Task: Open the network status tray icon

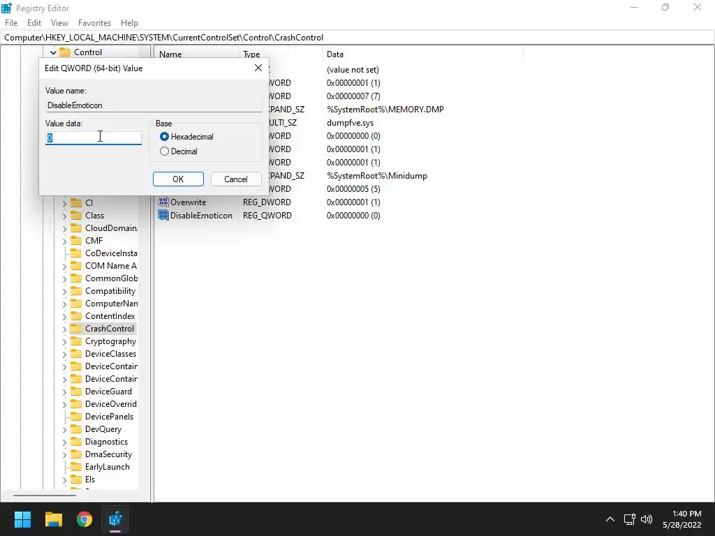Action: point(630,519)
